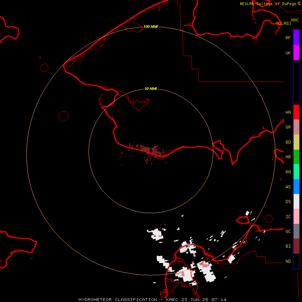The image size is (302, 302).
Task: Click the KAEC station identifier
Action: 172,300
